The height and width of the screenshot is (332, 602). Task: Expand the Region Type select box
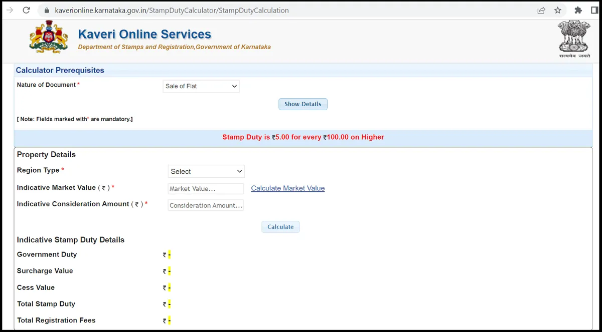(x=206, y=171)
